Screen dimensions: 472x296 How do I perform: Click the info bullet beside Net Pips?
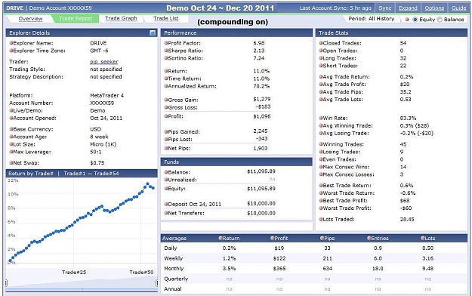(x=166, y=148)
